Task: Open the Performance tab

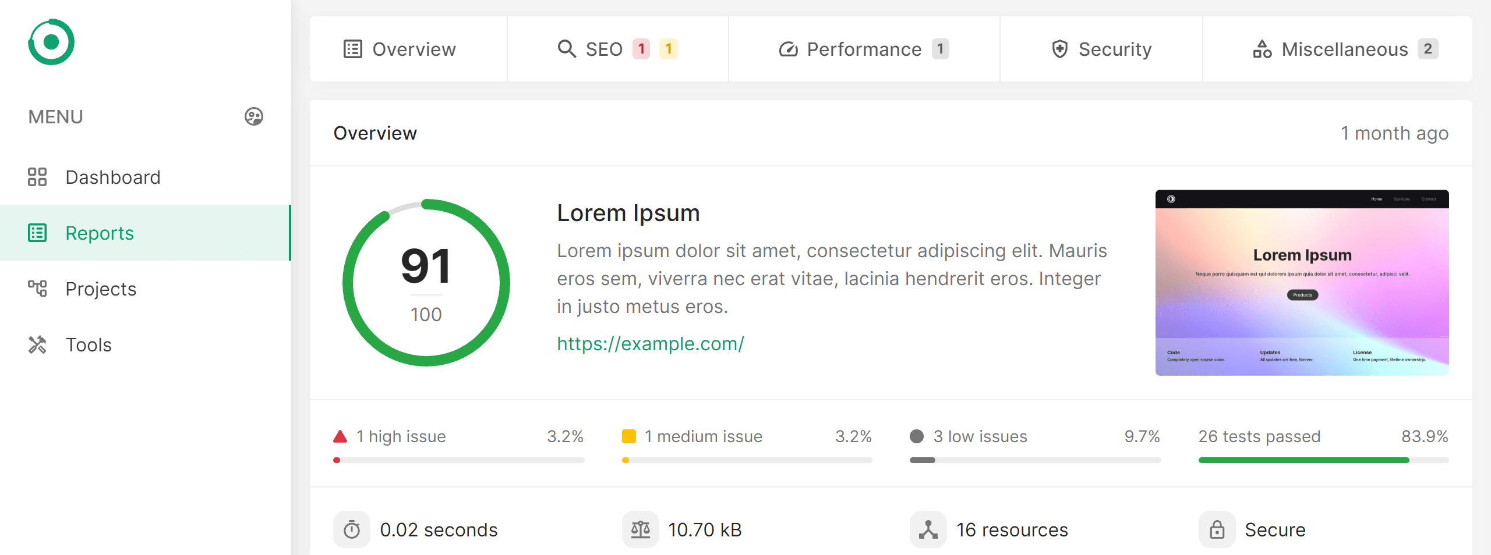Action: coord(864,49)
